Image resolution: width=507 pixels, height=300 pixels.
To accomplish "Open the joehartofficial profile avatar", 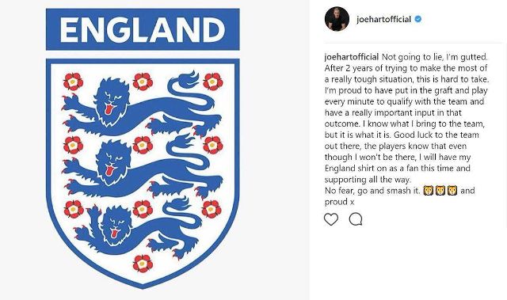I will 337,19.
